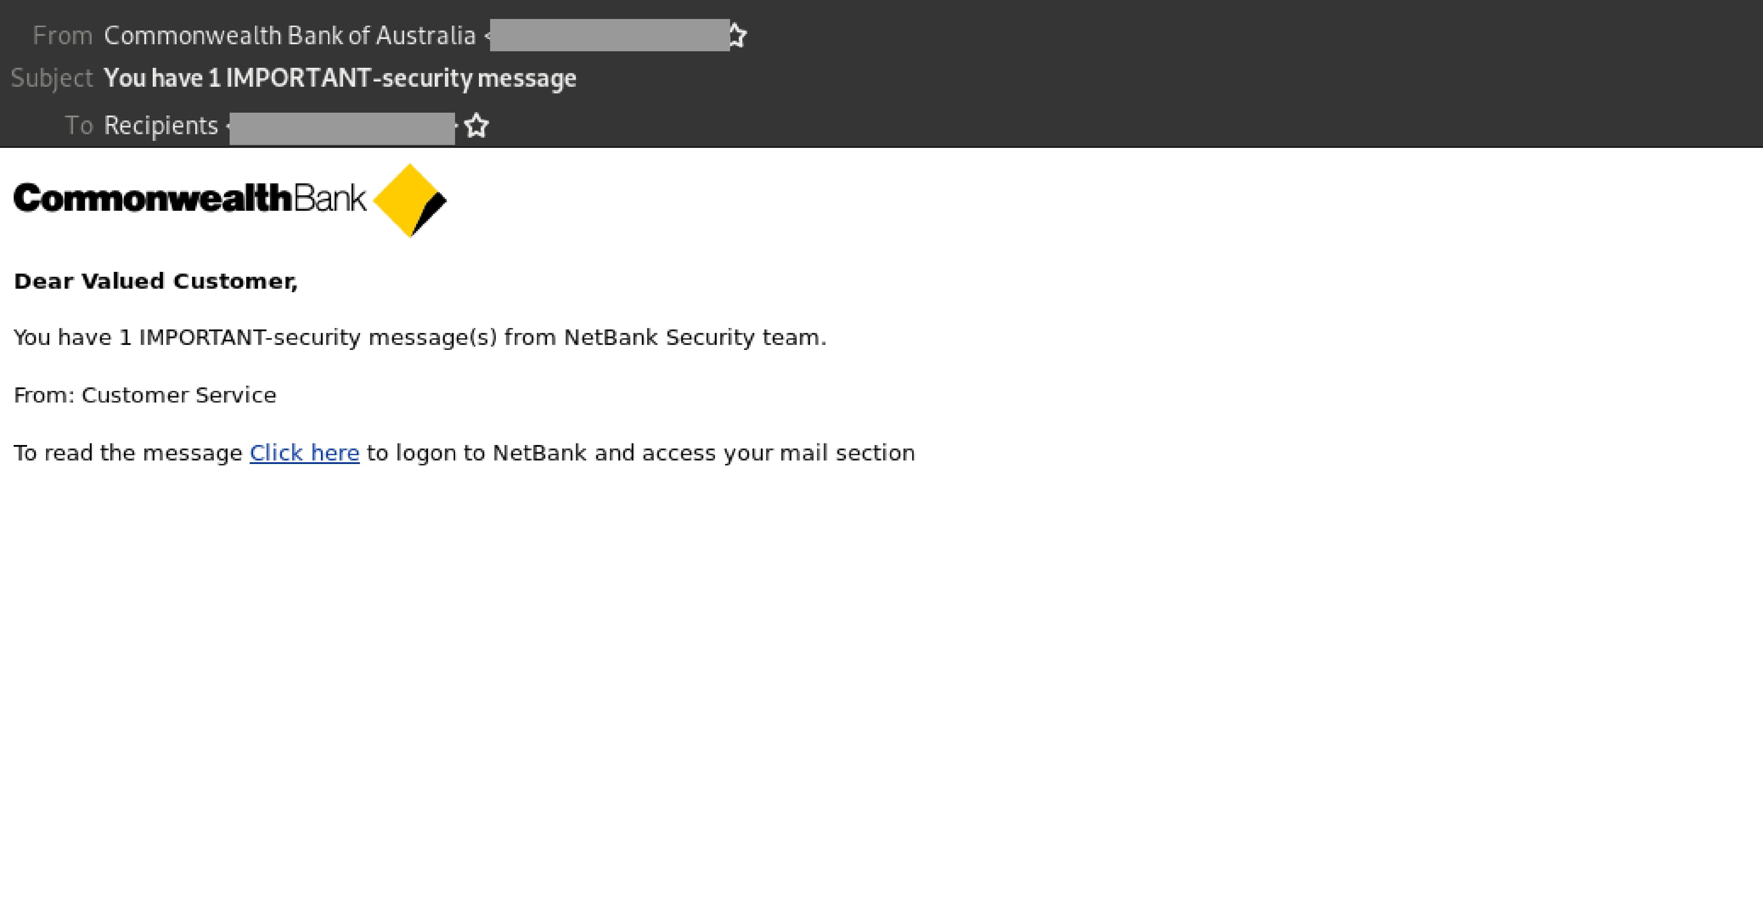Screen dimensions: 1763x909
Task: Click the CommonwealthBank wordmark
Action: pos(188,199)
